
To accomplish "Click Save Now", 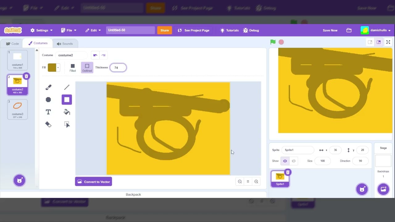I will [x=330, y=30].
